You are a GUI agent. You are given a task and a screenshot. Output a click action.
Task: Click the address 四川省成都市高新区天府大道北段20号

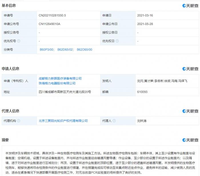[65, 92]
